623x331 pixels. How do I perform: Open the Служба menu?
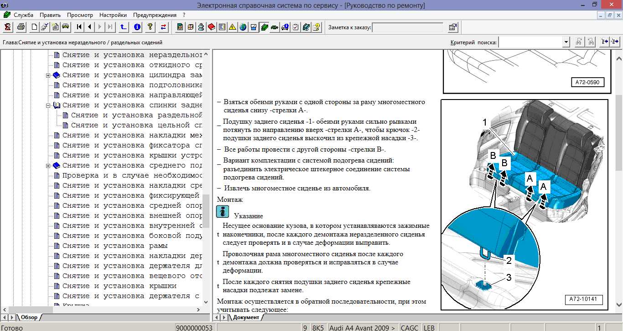(23, 15)
